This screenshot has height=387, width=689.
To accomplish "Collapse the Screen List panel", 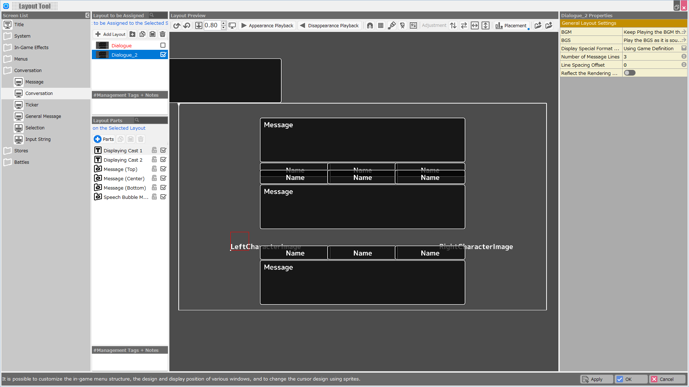I will click(87, 15).
